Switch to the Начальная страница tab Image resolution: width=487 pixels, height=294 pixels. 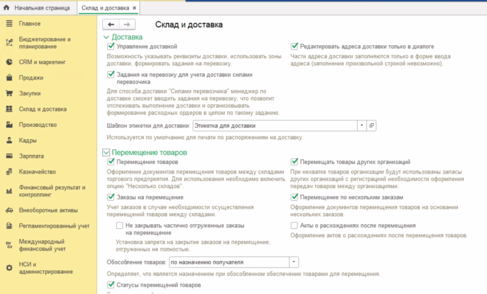click(x=42, y=8)
